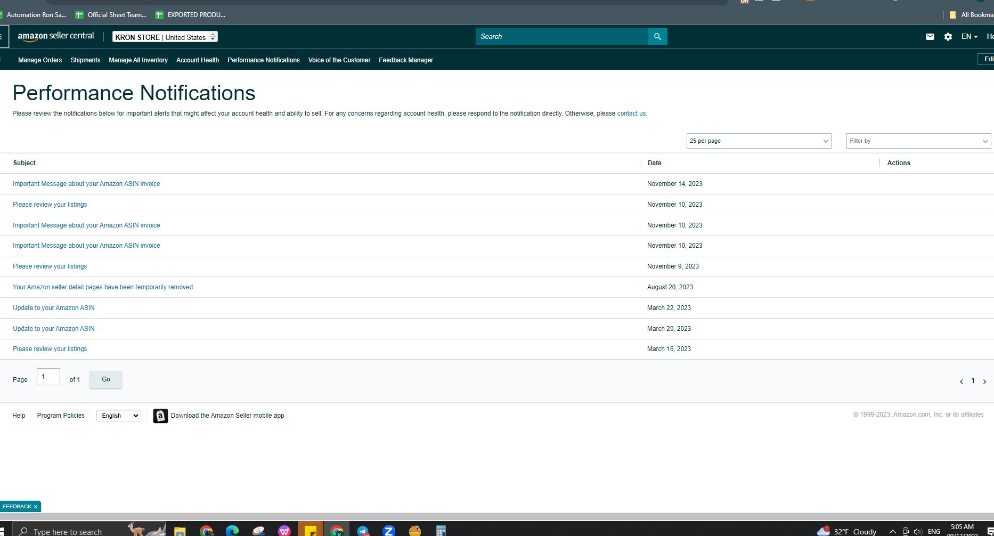Open Zalo from the taskbar
Viewport: 994px width, 536px height.
[x=389, y=531]
